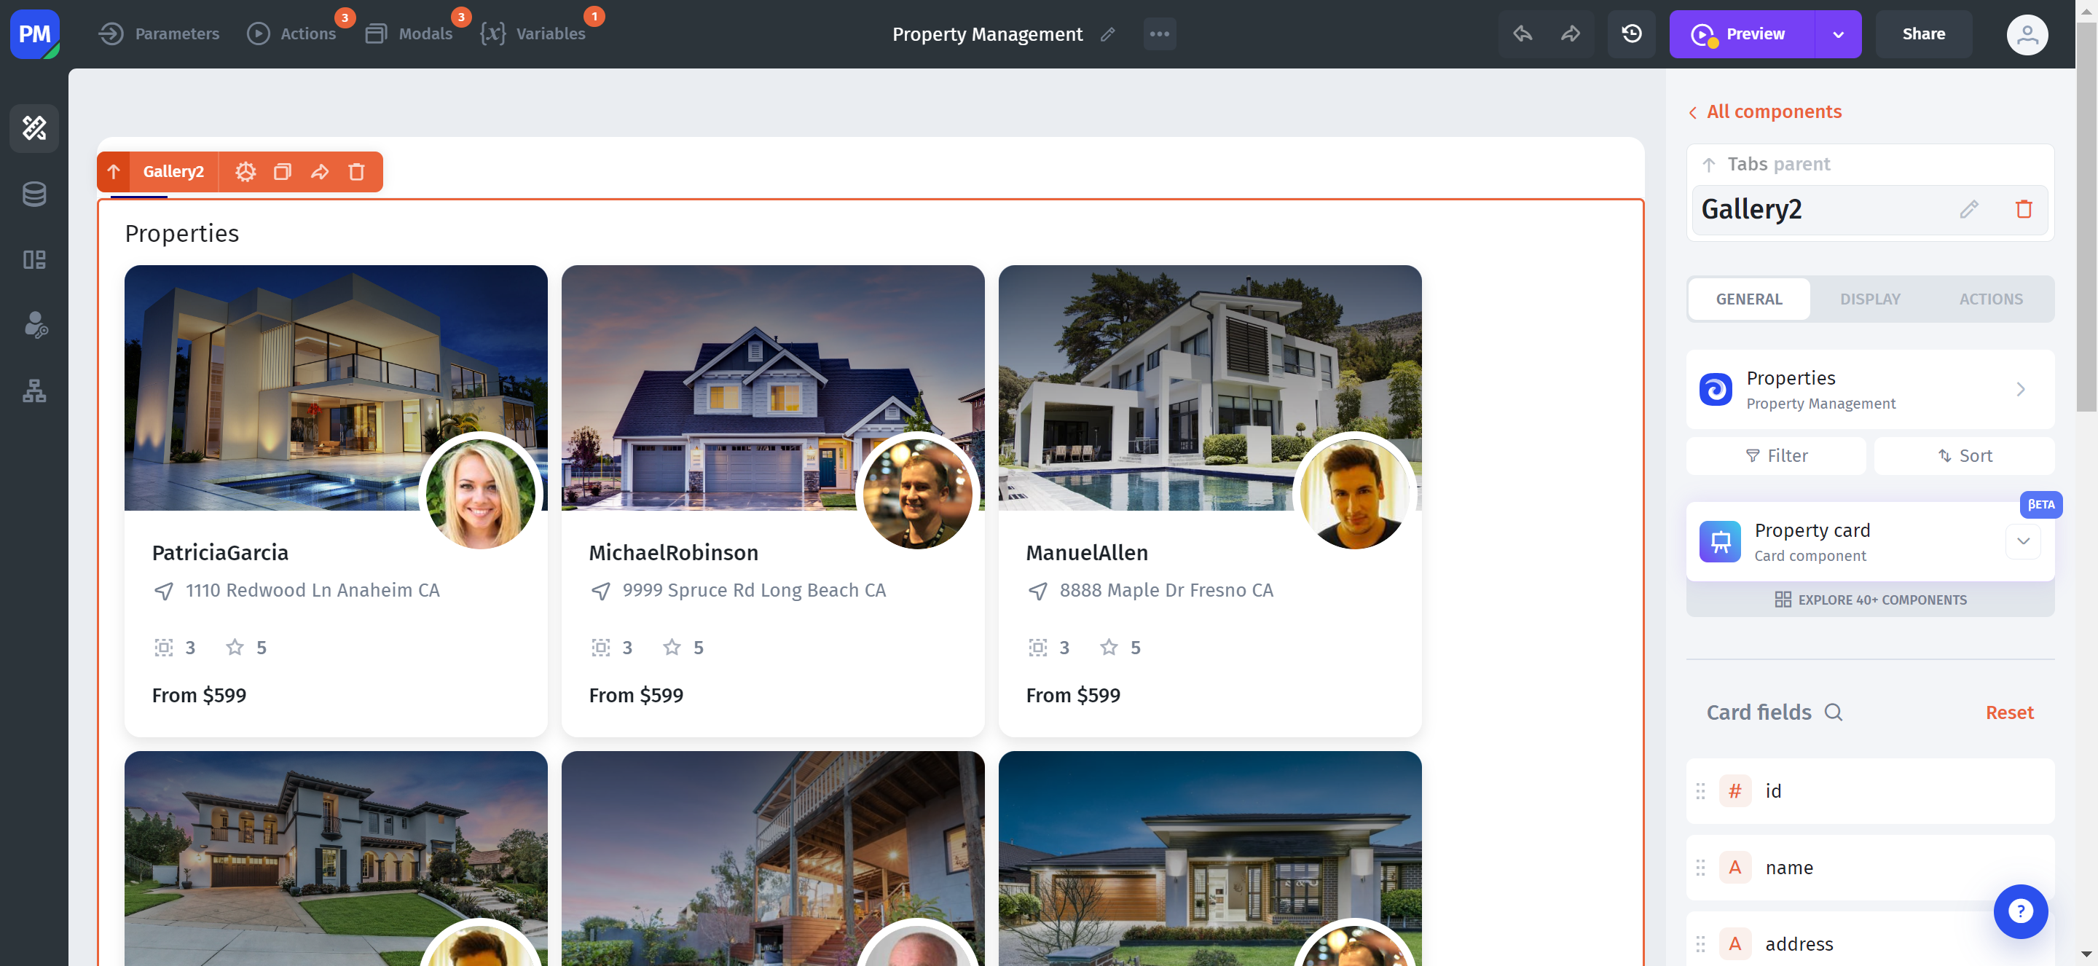Image resolution: width=2098 pixels, height=966 pixels.
Task: Open the Actions menu
Action: pyautogui.click(x=291, y=34)
